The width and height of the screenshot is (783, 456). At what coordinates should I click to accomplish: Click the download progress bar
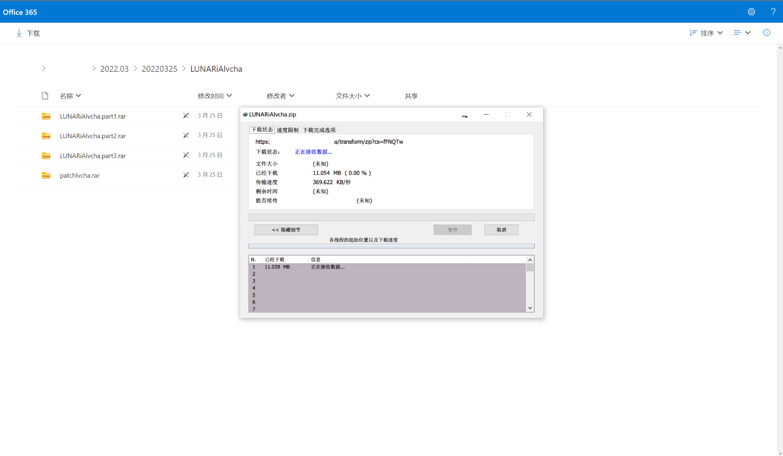coord(391,217)
